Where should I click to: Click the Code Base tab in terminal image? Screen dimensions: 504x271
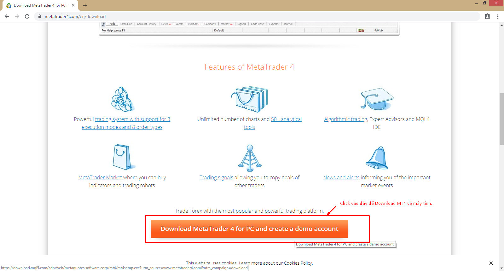point(258,24)
